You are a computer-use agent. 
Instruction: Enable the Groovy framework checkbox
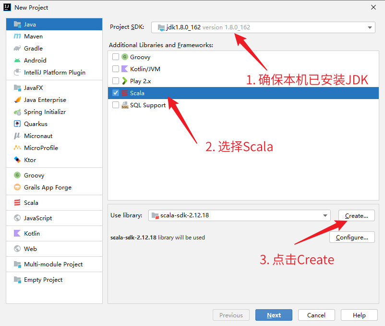click(x=116, y=57)
